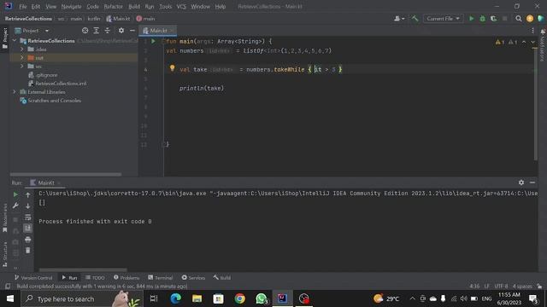Click the Project panel horizontal scrollbar

click(66, 174)
